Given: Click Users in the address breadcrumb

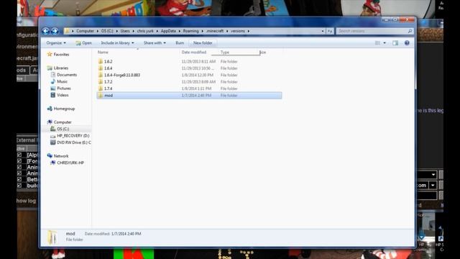Looking at the screenshot, I should tap(125, 31).
